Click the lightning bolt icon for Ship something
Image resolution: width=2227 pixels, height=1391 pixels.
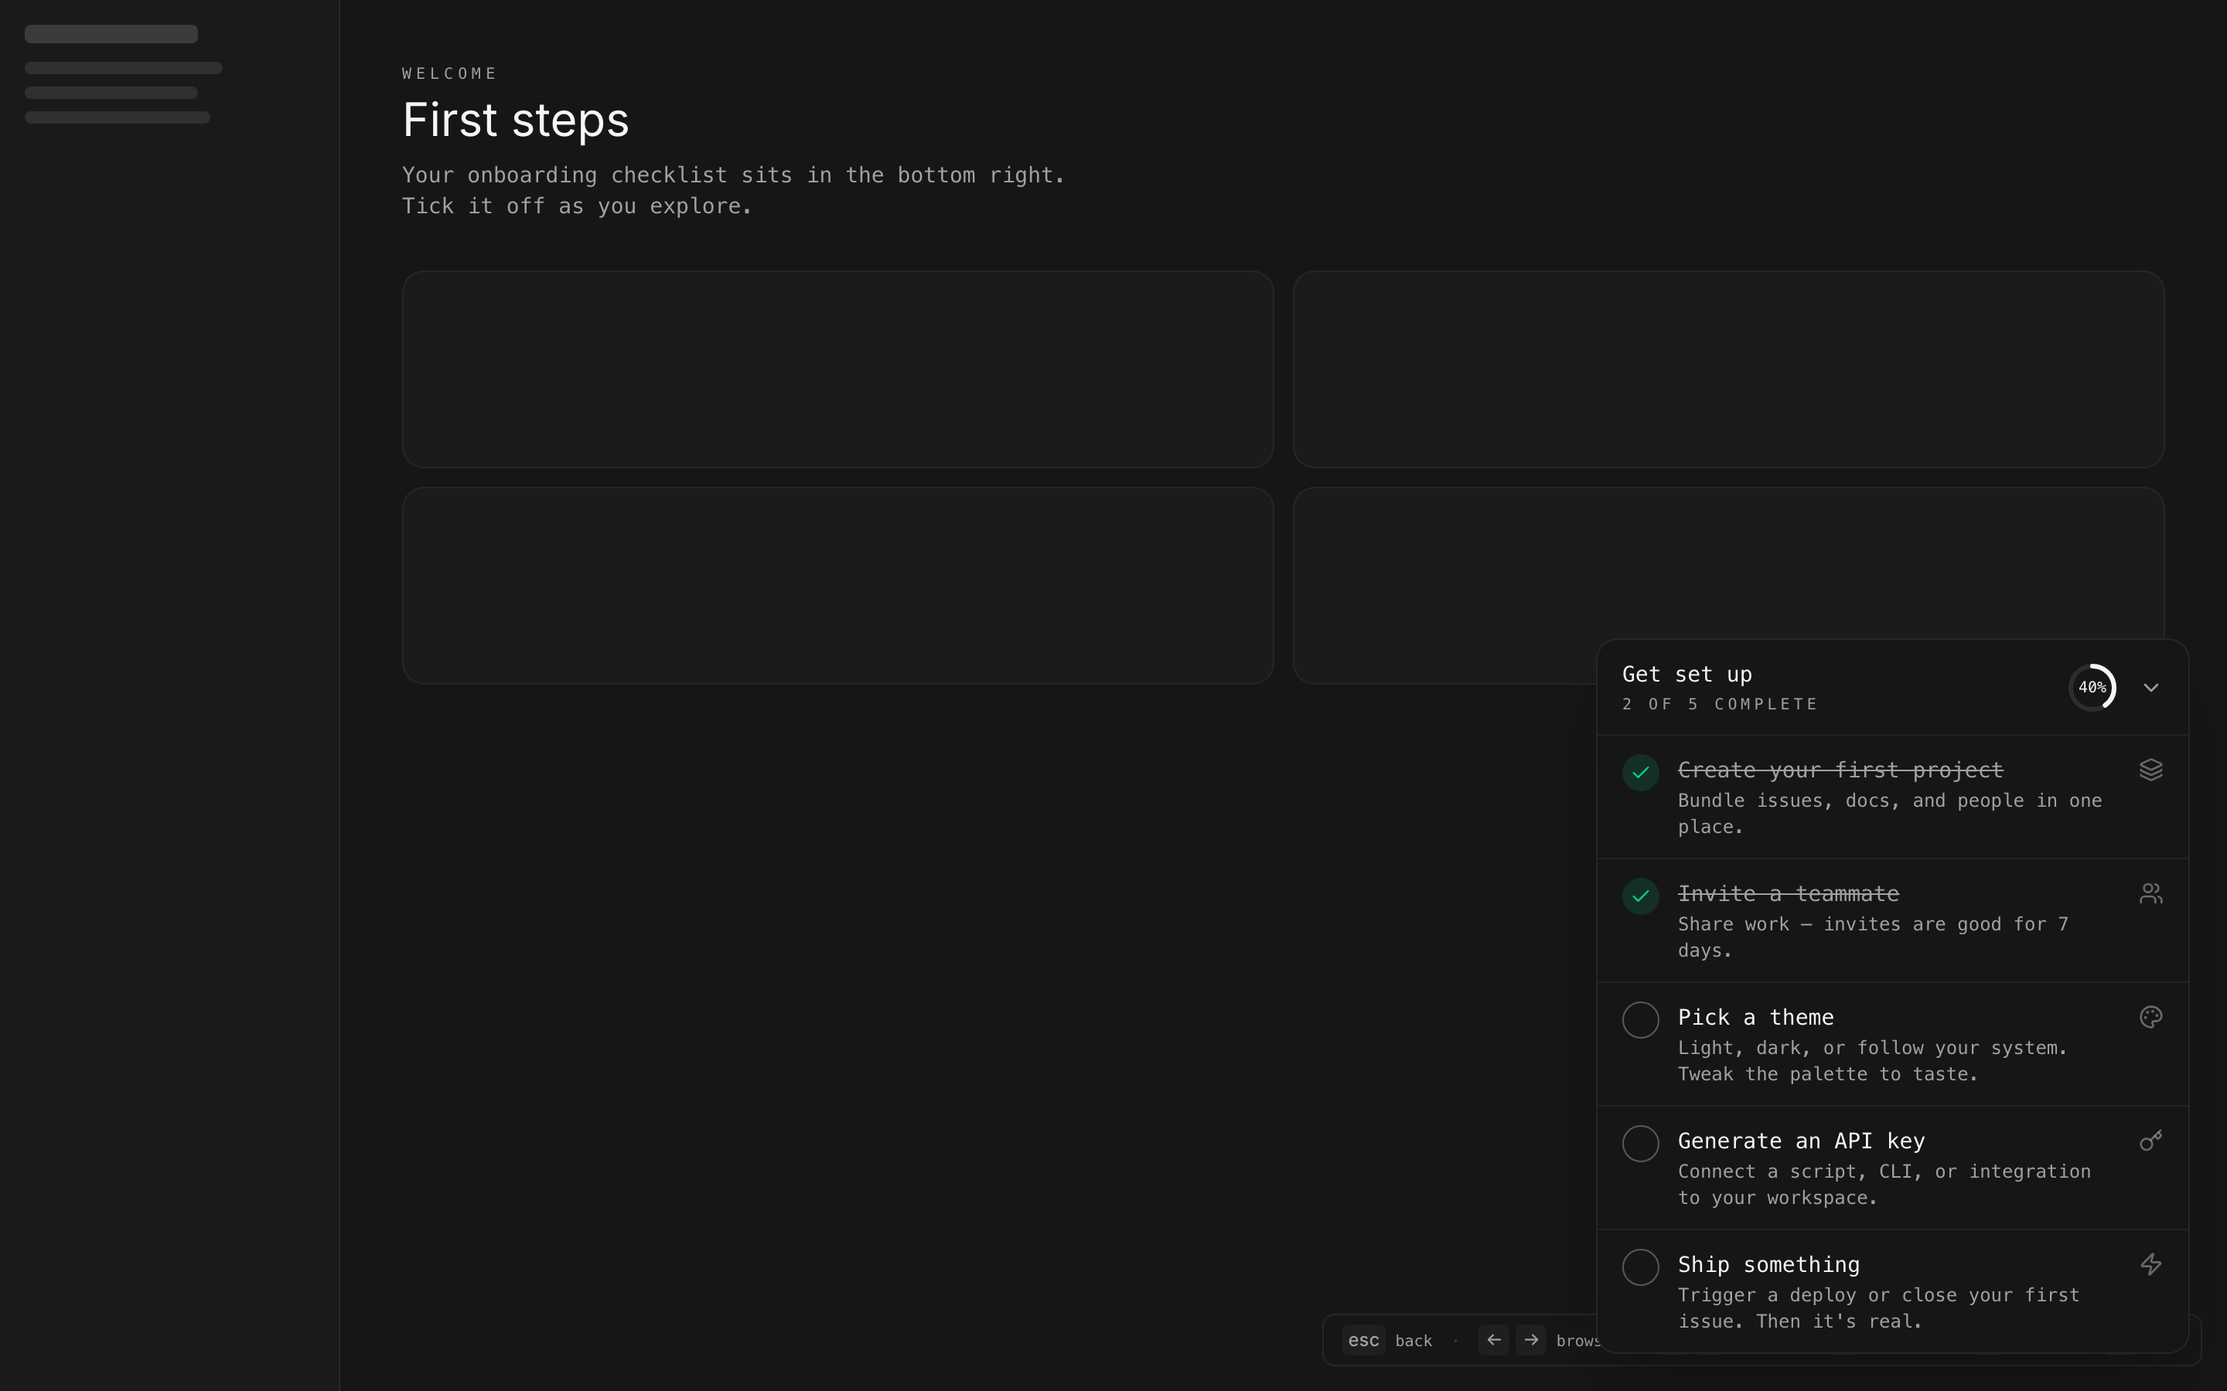[2150, 1264]
